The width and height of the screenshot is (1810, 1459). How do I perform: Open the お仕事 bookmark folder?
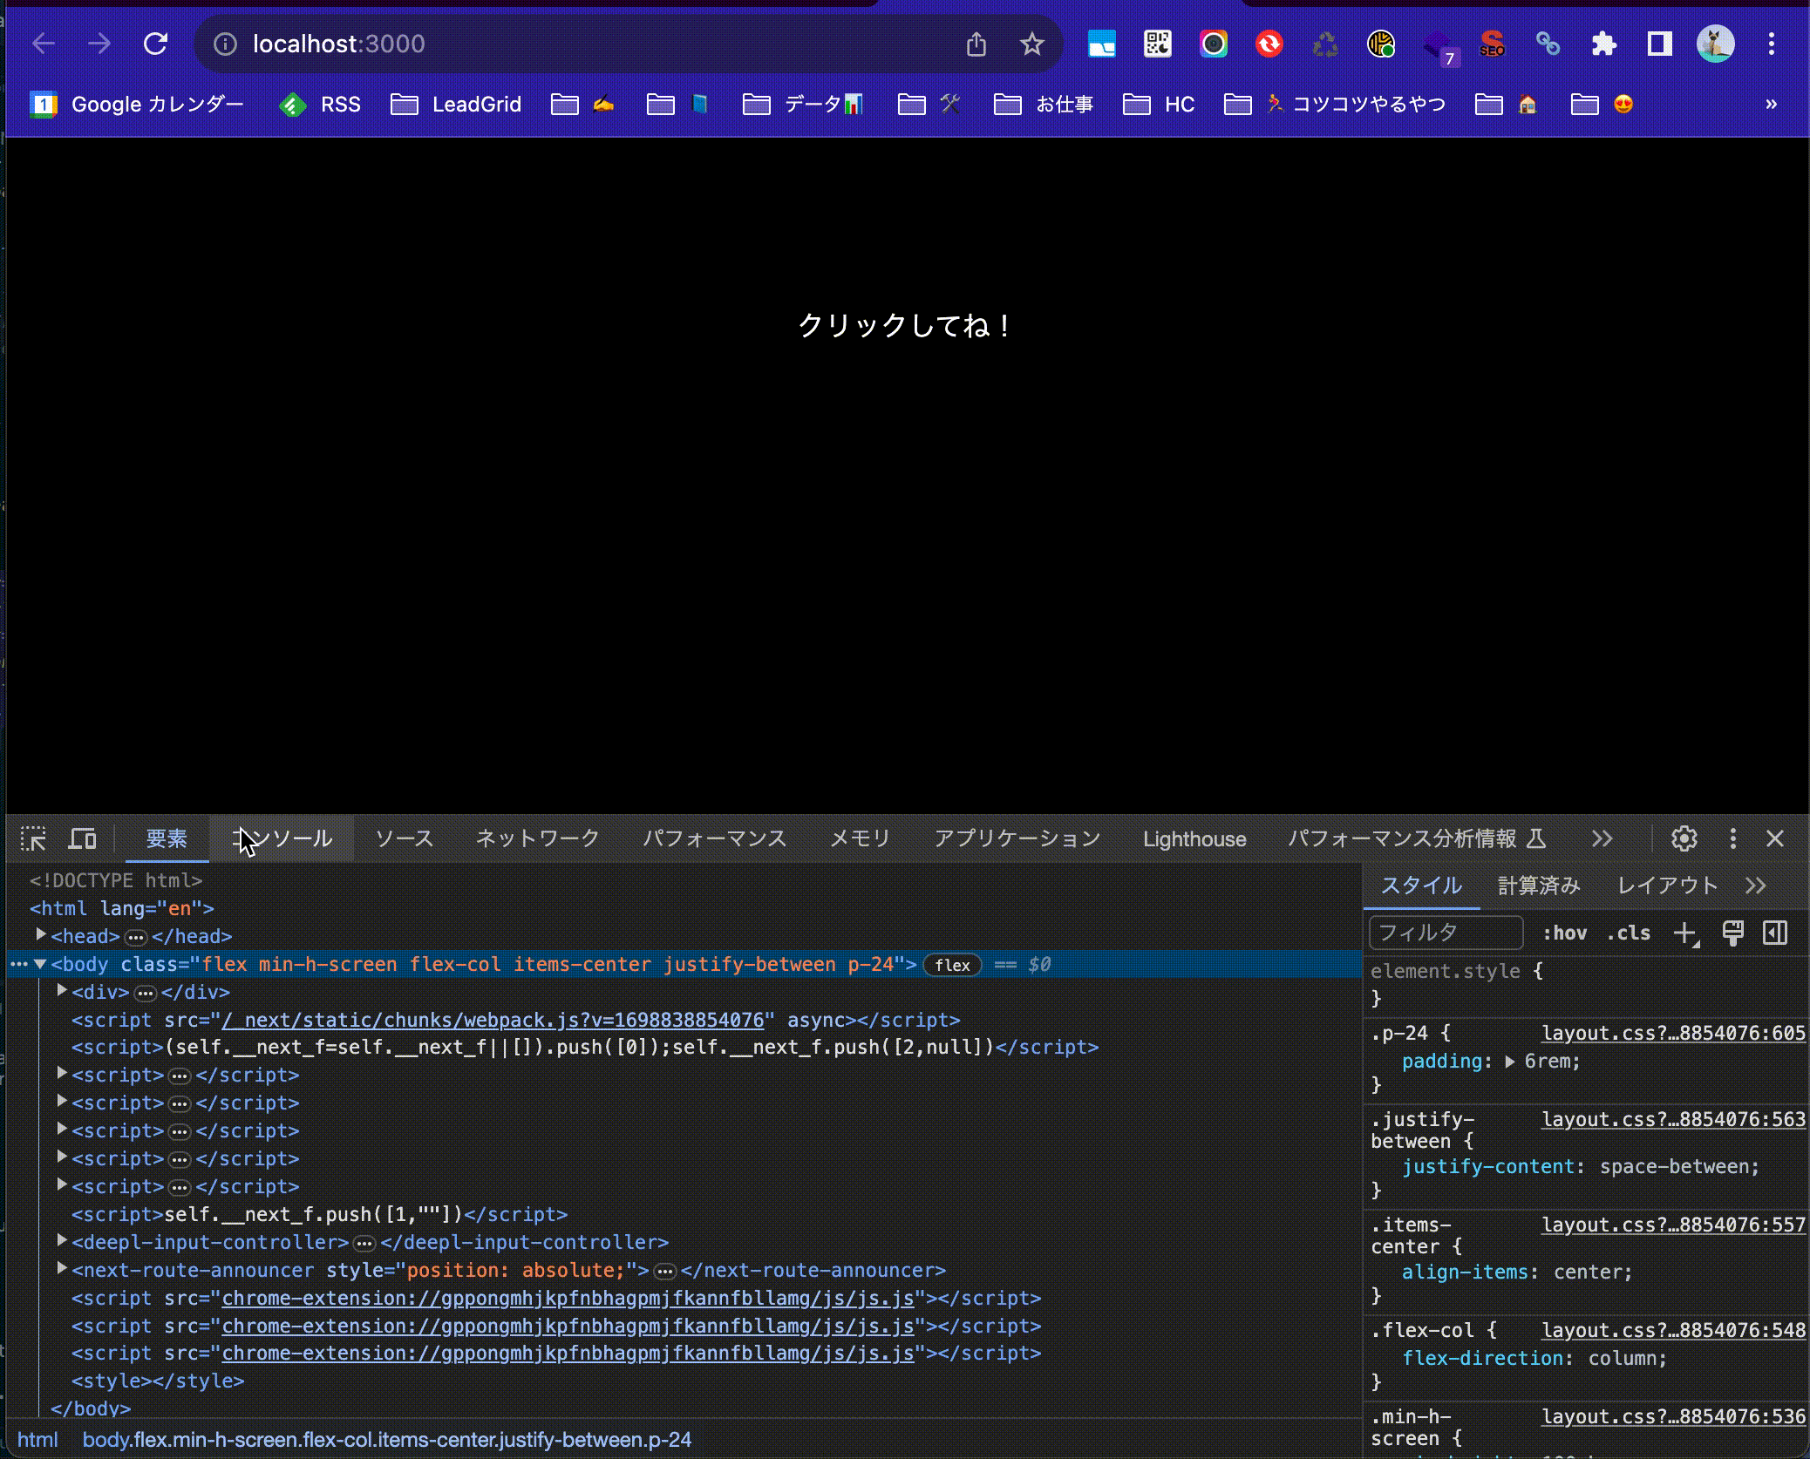(1043, 105)
